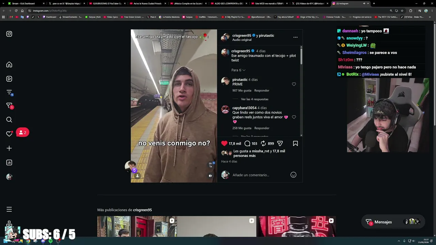Screen dimensions: 436x245
Task: Focus the 'Añade un comentario...' field
Action: (x=260, y=175)
